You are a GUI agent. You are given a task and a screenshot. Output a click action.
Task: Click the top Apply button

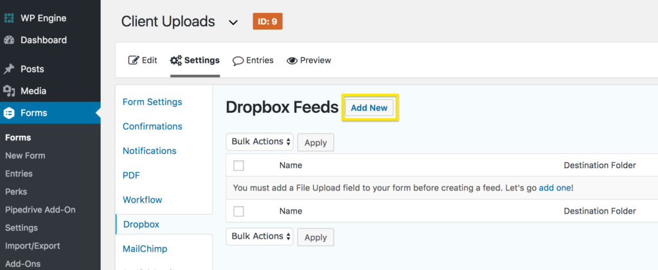click(316, 142)
